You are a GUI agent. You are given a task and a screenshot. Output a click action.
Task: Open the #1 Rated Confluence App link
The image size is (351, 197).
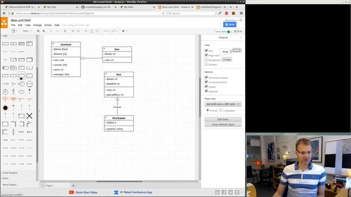pyautogui.click(x=136, y=192)
